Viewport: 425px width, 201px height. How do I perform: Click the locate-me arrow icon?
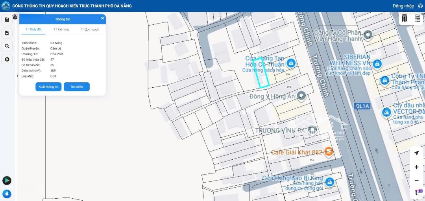click(417, 153)
